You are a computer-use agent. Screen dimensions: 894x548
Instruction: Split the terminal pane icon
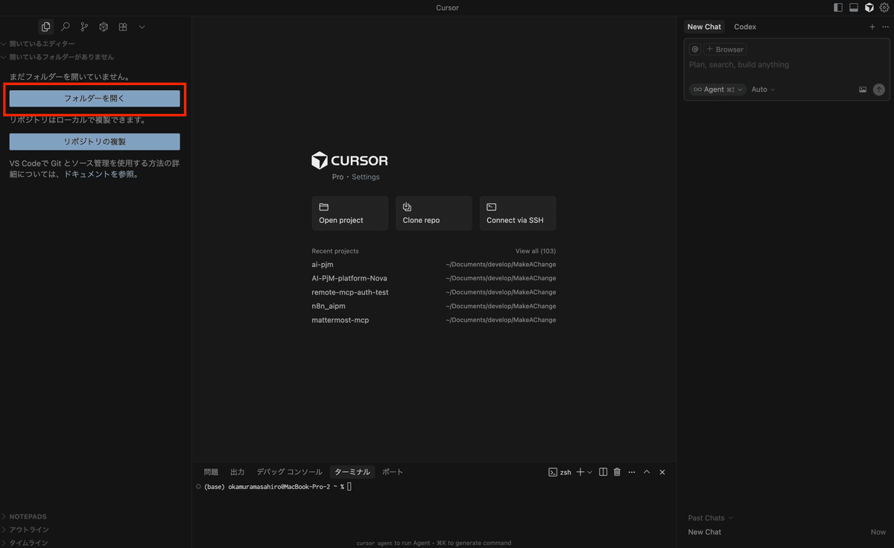coord(603,472)
